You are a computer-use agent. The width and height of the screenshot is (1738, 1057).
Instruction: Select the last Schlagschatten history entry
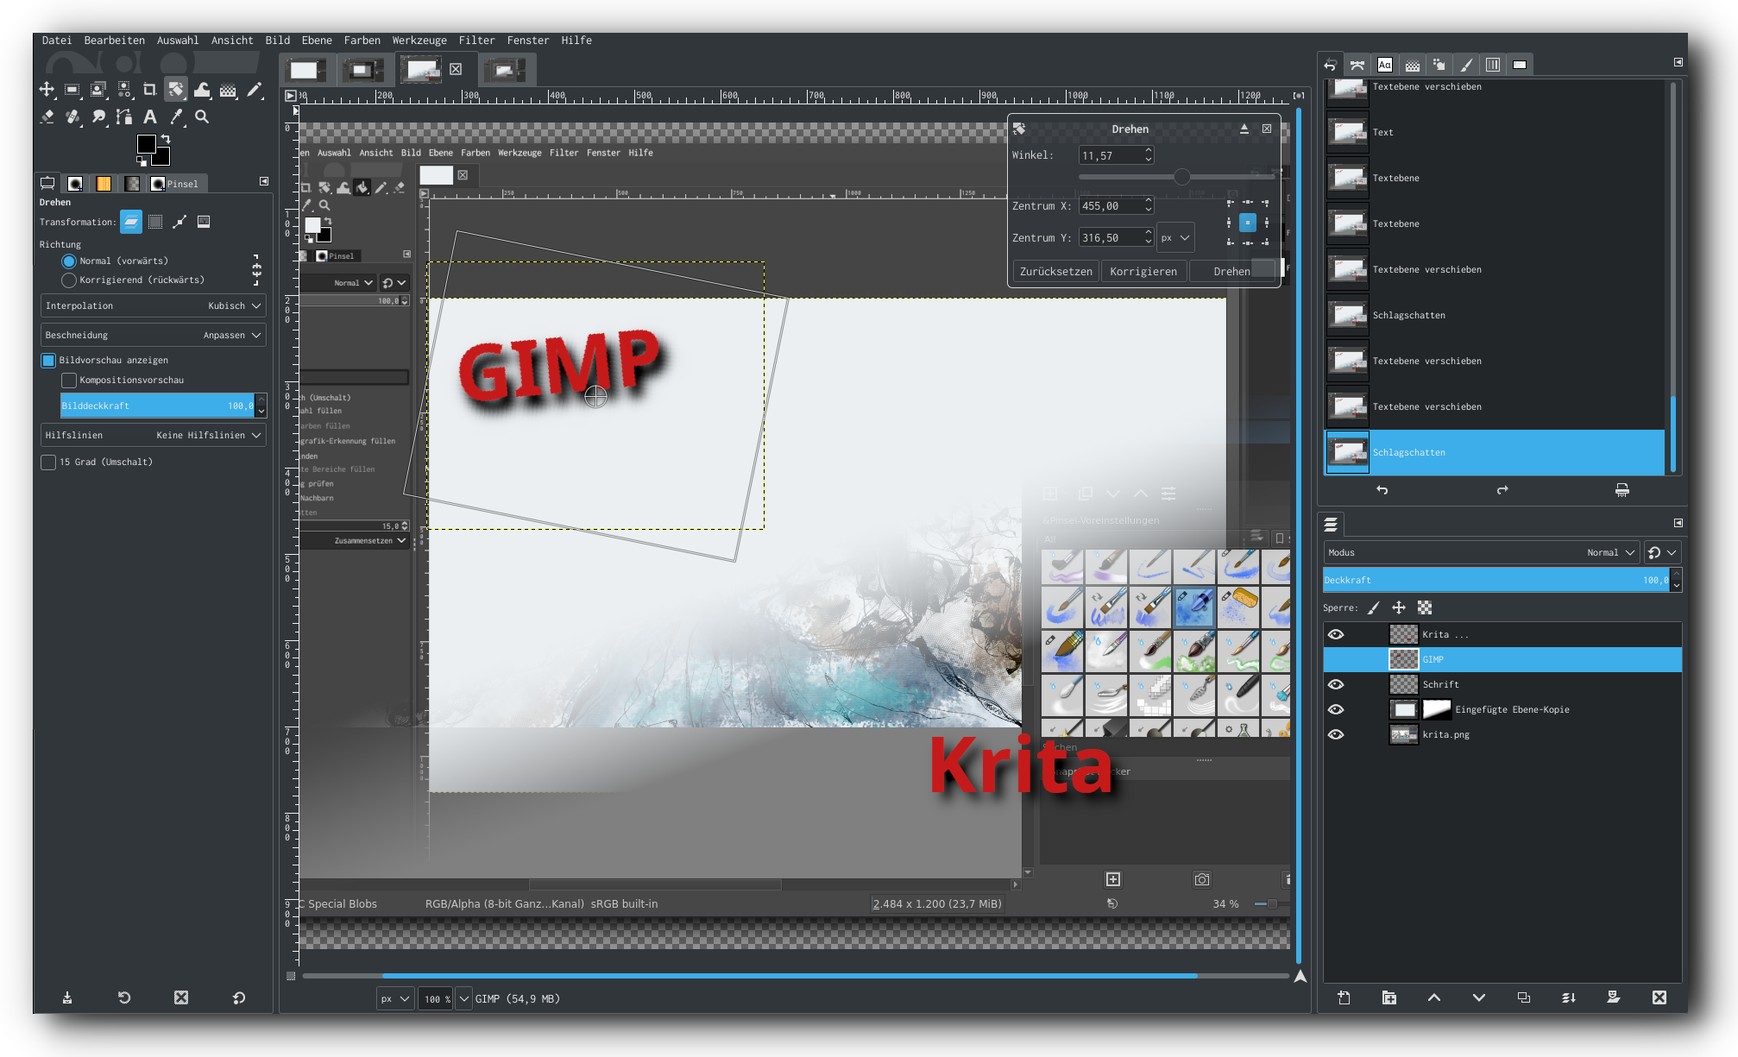pos(1495,452)
